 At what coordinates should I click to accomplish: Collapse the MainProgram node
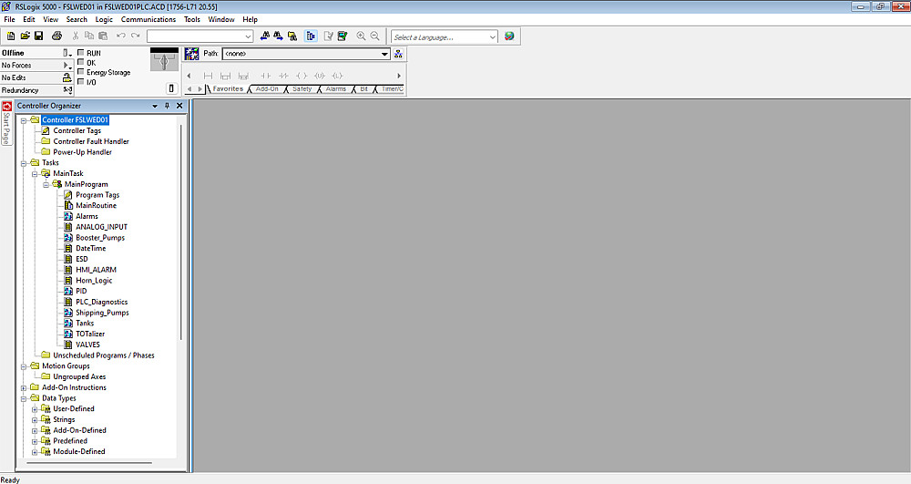46,185
